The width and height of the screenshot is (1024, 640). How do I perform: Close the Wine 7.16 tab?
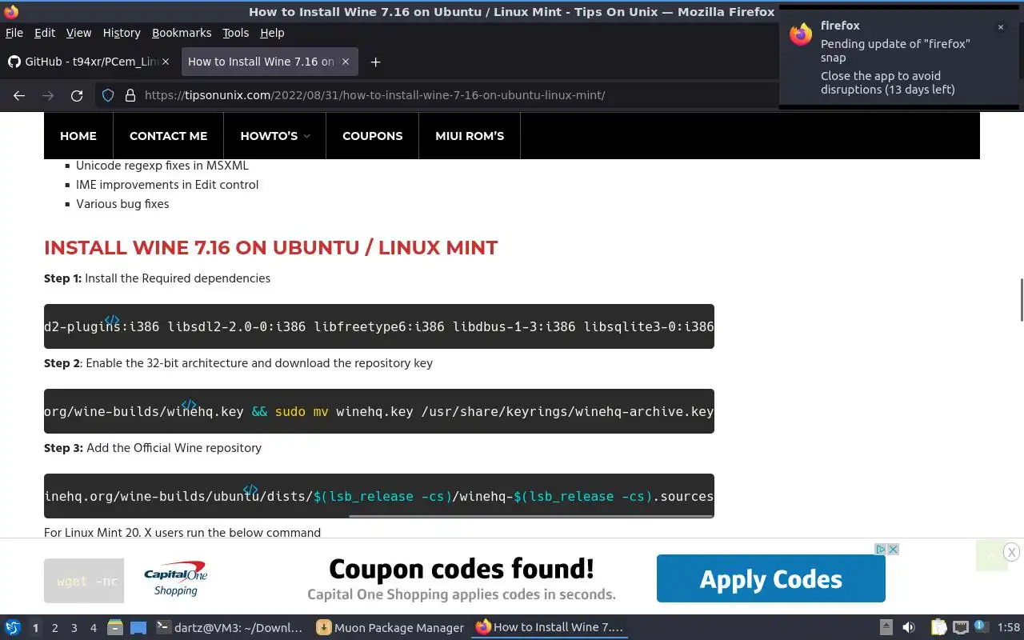tap(346, 62)
